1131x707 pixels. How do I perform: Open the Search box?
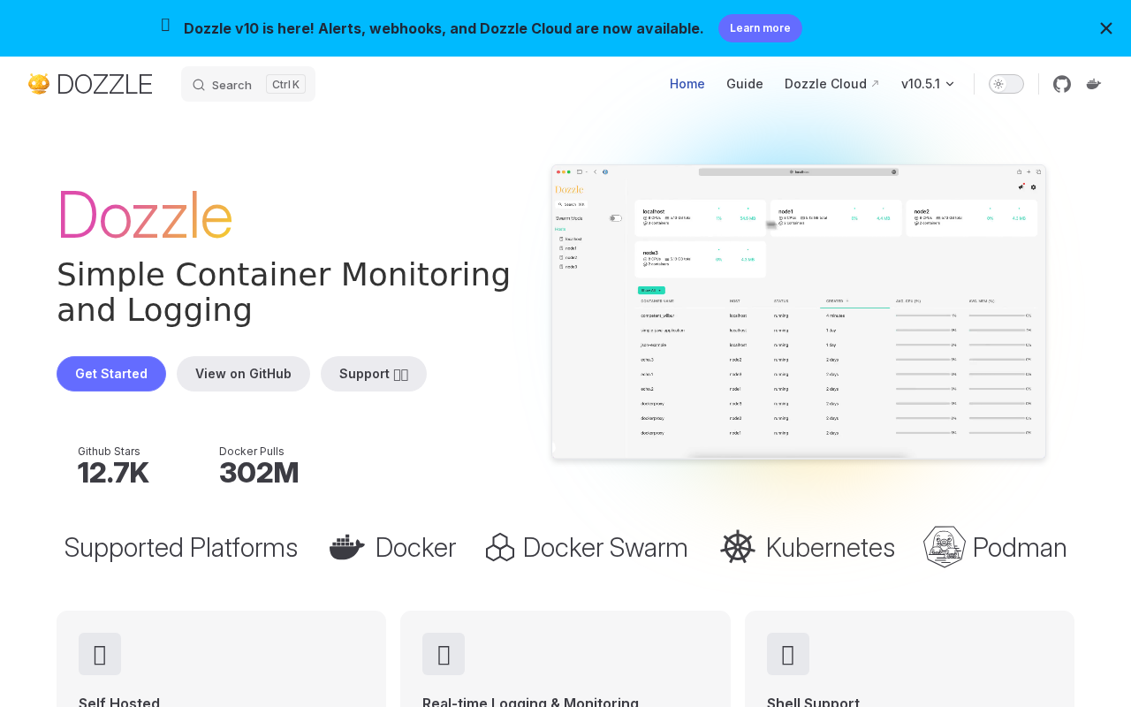(x=248, y=84)
